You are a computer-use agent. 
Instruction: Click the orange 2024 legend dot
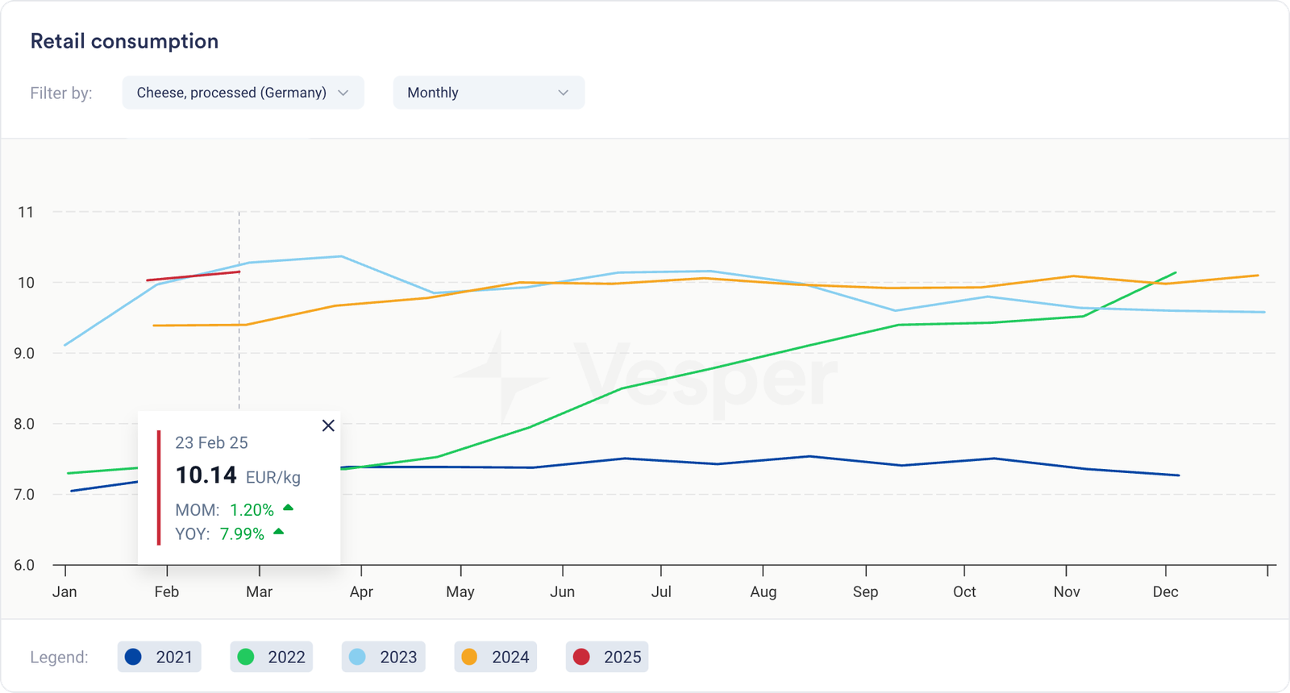click(469, 657)
